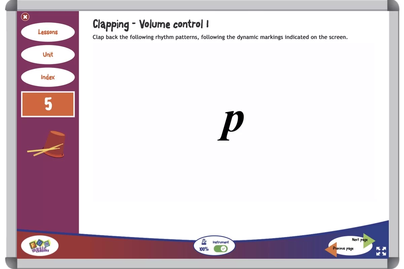Image resolution: width=404 pixels, height=269 pixels.
Task: Open the Fun Music Academy logo
Action: coord(40,246)
